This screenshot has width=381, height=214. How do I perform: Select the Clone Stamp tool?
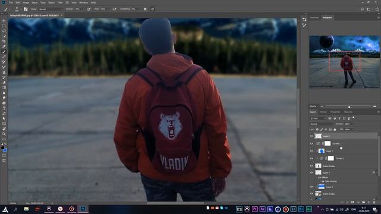pos(4,72)
